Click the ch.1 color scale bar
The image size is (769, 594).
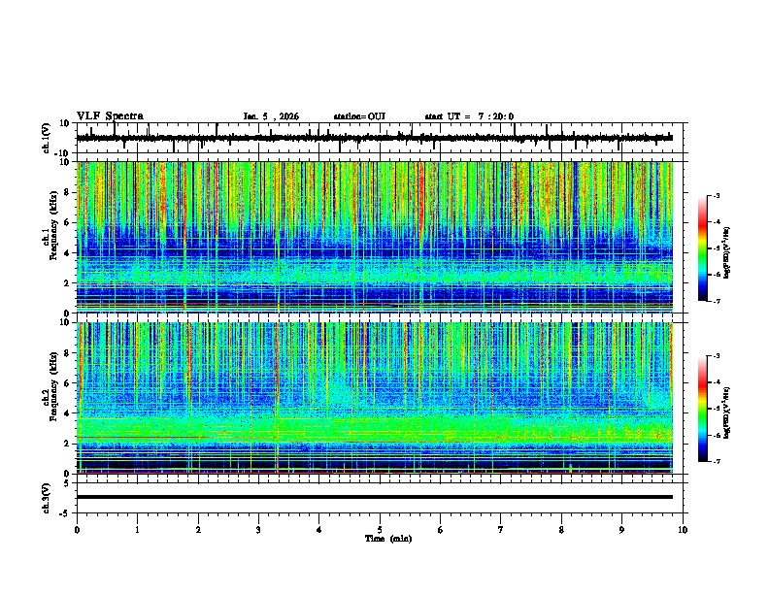pyautogui.click(x=703, y=248)
